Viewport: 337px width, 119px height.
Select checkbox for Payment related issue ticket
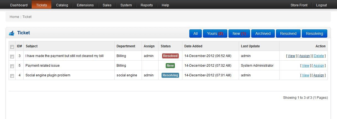pyautogui.click(x=12, y=66)
